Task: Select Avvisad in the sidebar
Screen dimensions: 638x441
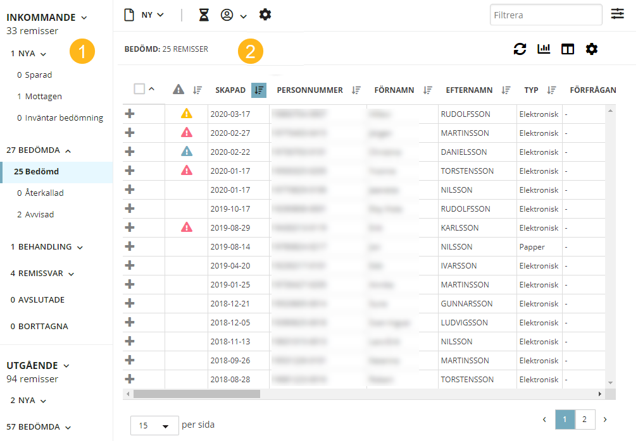Action: pyautogui.click(x=39, y=215)
